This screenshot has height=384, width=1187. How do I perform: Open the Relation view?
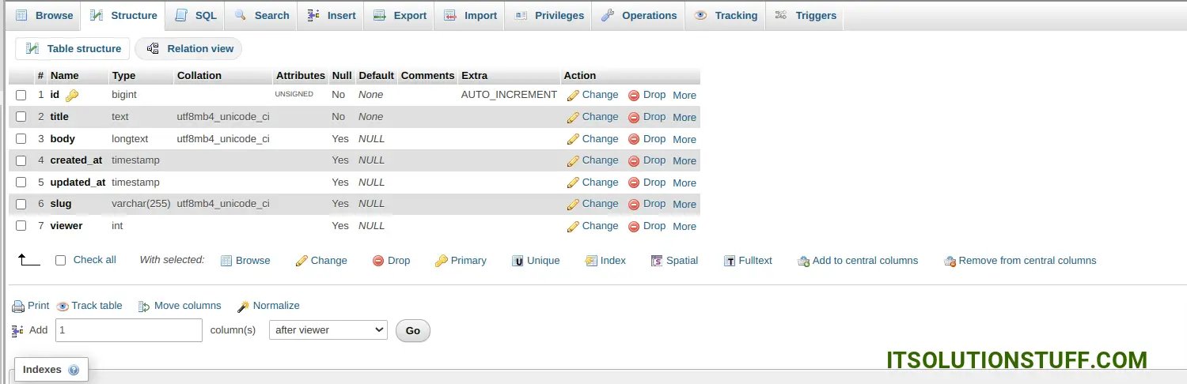click(189, 49)
